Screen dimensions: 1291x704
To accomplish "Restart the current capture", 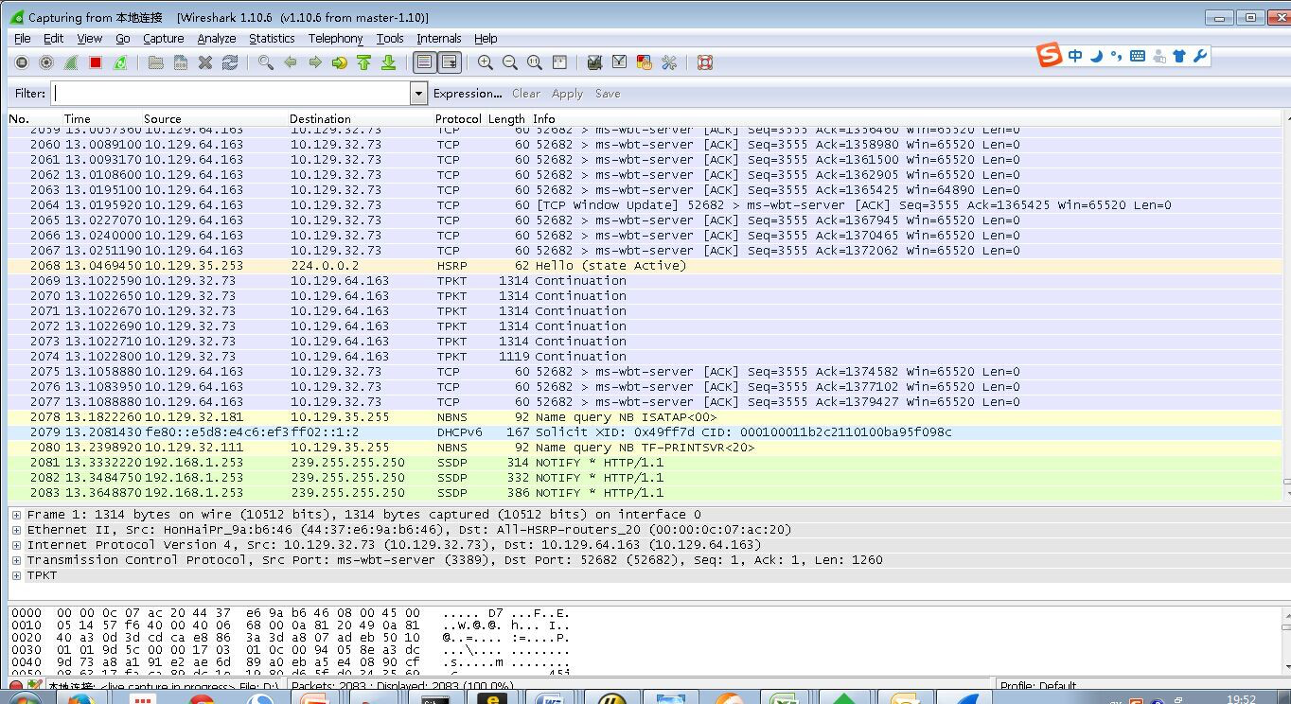I will 120,62.
